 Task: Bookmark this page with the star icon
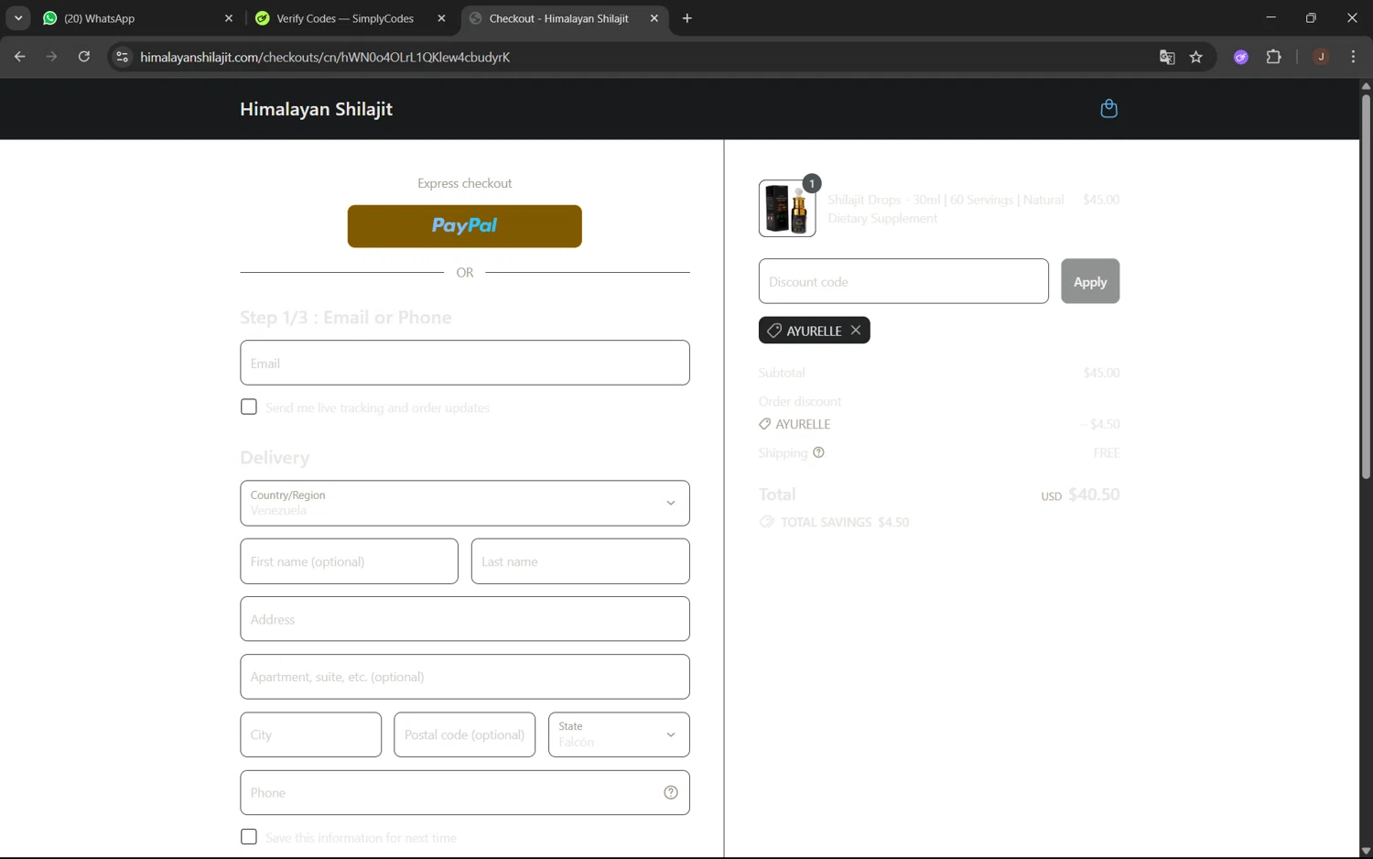pyautogui.click(x=1196, y=57)
